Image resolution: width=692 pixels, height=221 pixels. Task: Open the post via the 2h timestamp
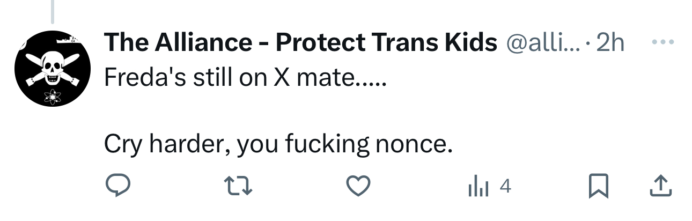[611, 43]
